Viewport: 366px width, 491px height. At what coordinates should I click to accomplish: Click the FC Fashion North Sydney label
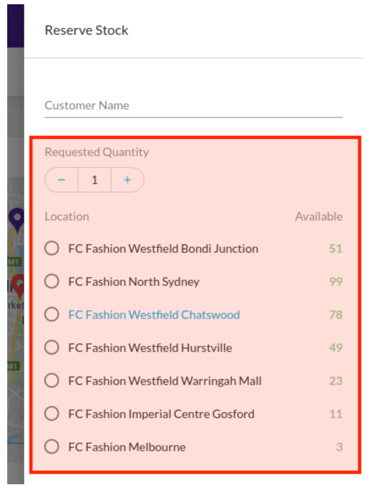click(x=134, y=282)
